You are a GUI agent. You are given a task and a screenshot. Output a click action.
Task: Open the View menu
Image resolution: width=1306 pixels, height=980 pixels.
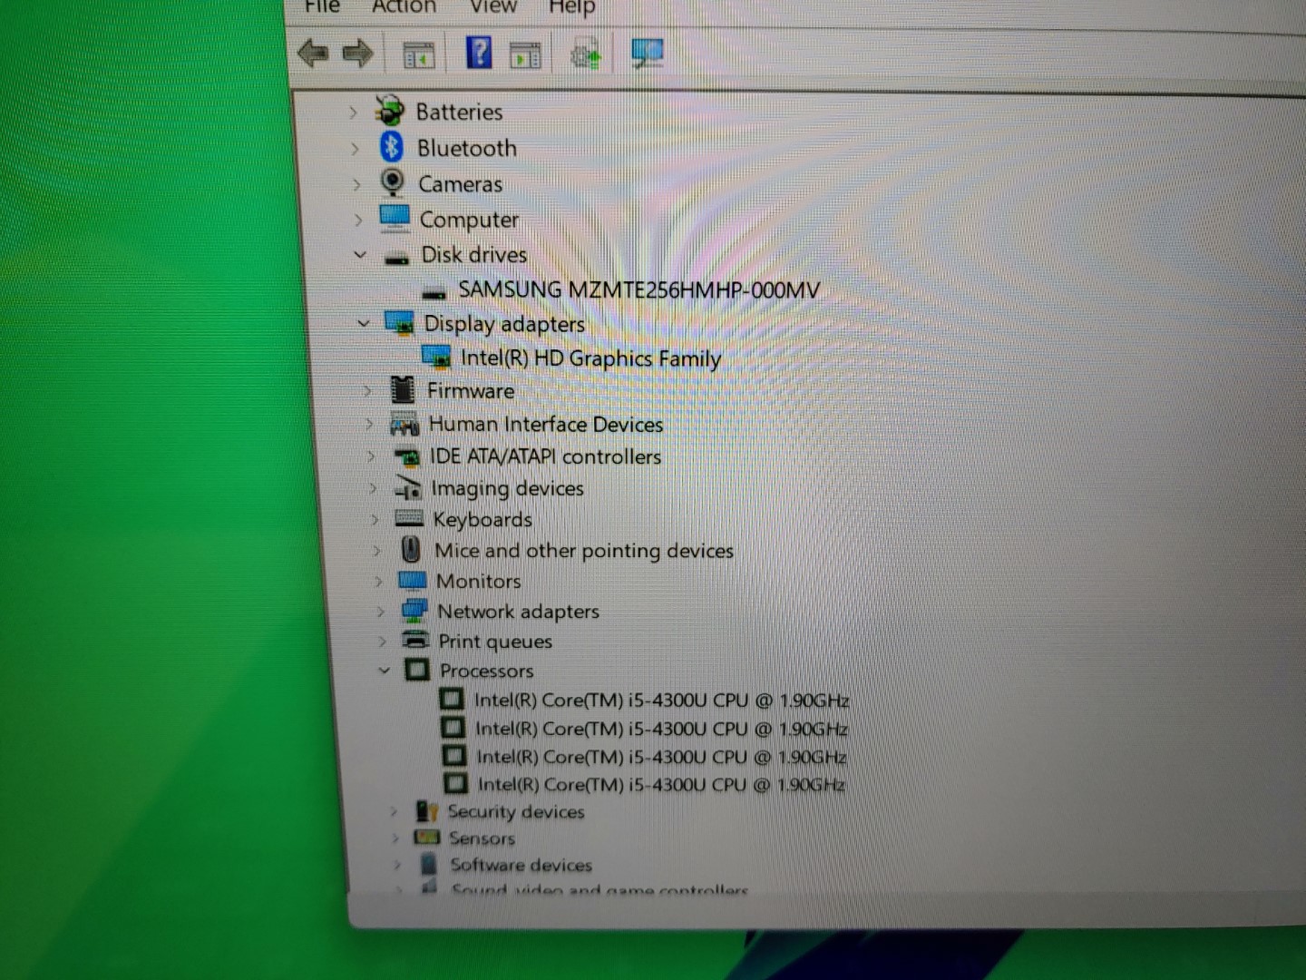click(492, 6)
